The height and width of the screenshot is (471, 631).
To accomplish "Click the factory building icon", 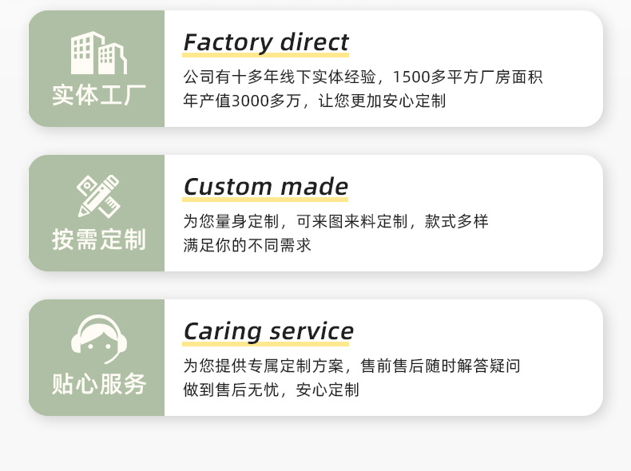I will click(98, 53).
